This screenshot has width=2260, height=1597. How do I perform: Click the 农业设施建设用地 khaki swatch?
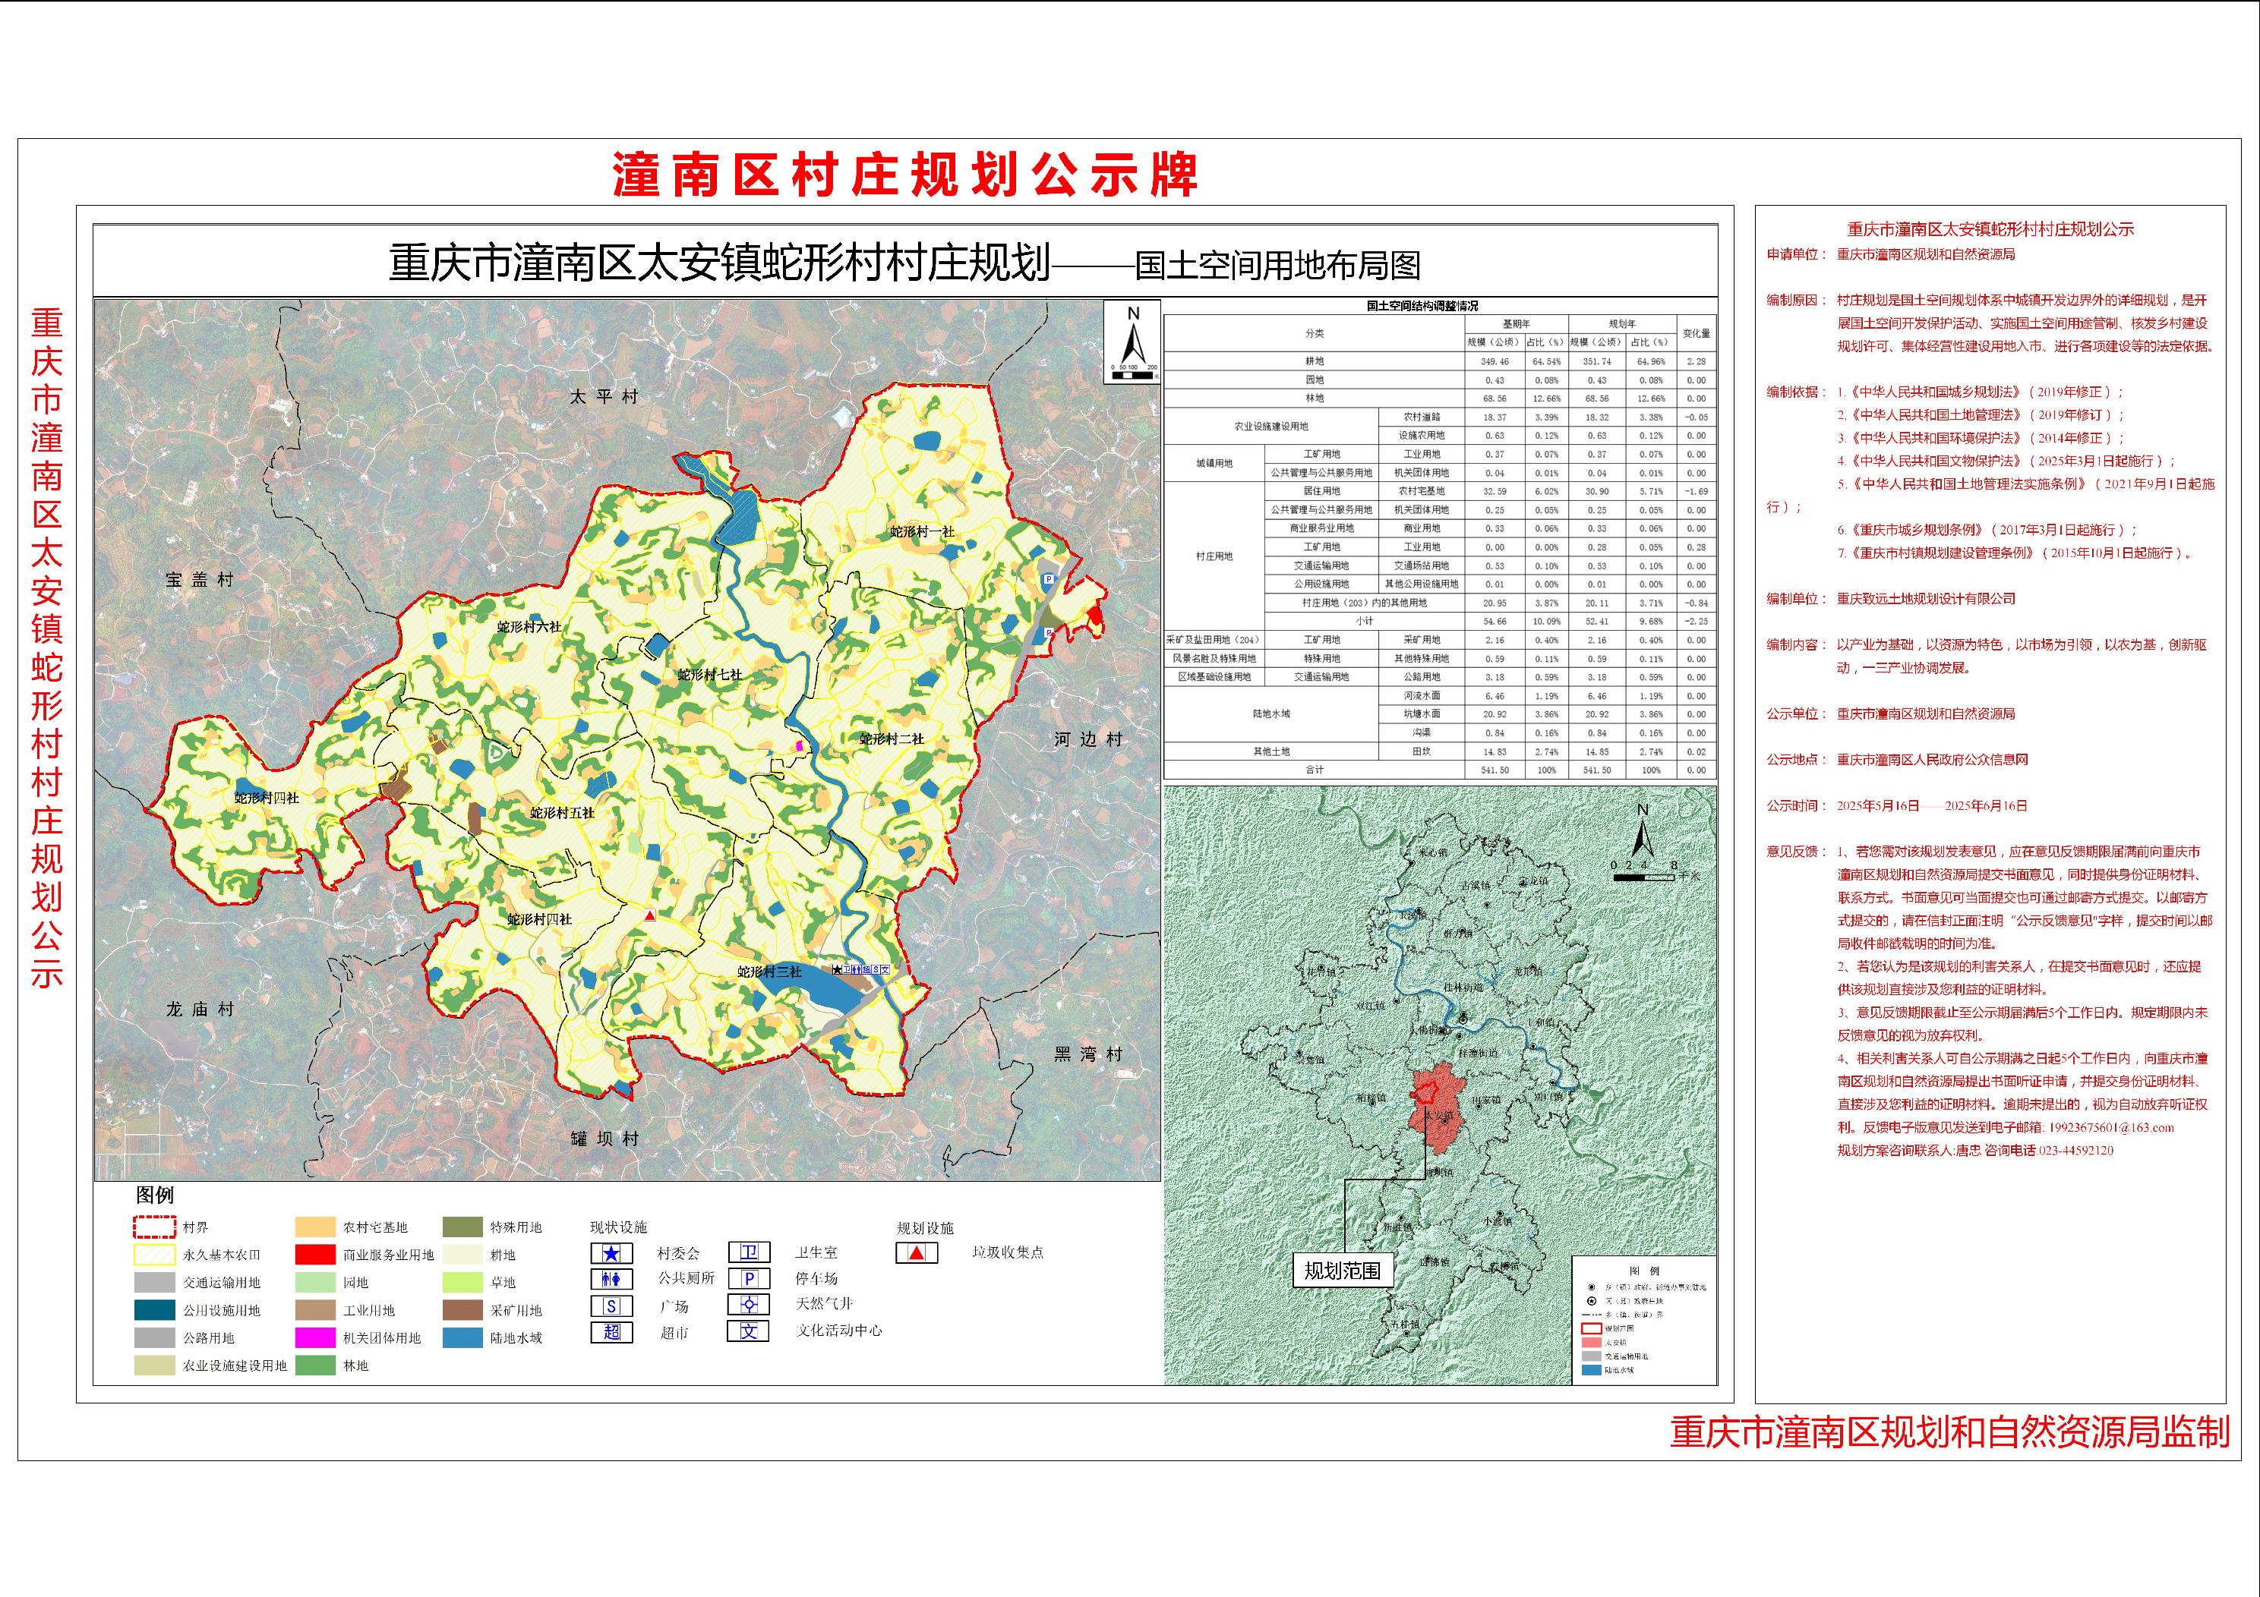click(x=154, y=1365)
